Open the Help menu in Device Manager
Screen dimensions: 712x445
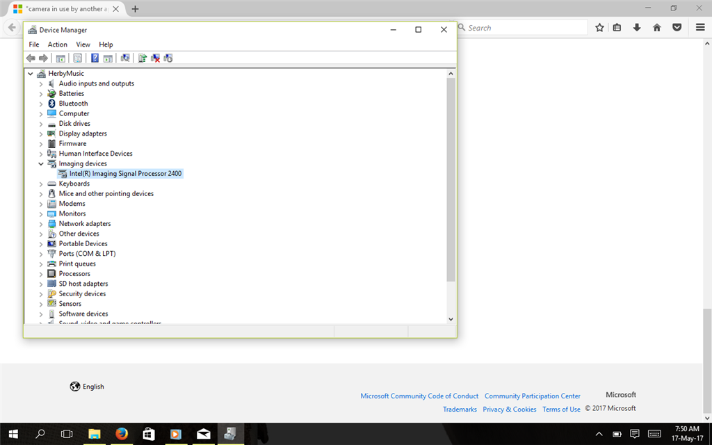pyautogui.click(x=106, y=44)
